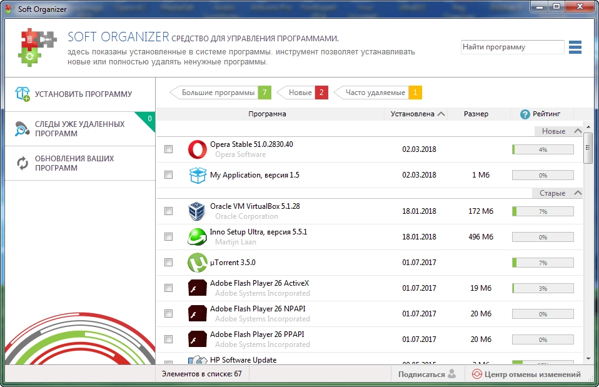599x387 pixels.
Task: Click the vertical scrollbar thumb
Action: pyautogui.click(x=588, y=148)
